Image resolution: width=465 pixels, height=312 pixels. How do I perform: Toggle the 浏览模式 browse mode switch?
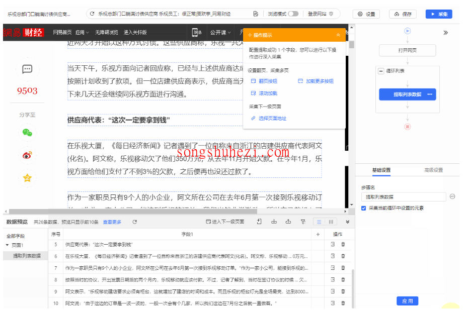(x=293, y=14)
